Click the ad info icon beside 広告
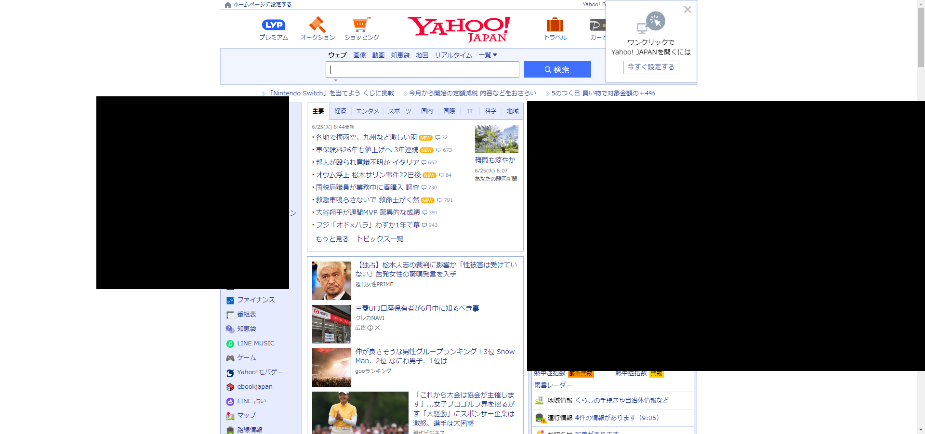This screenshot has width=925, height=434. tap(370, 328)
